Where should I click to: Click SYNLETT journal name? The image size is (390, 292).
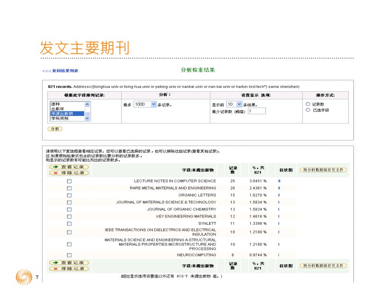207,224
